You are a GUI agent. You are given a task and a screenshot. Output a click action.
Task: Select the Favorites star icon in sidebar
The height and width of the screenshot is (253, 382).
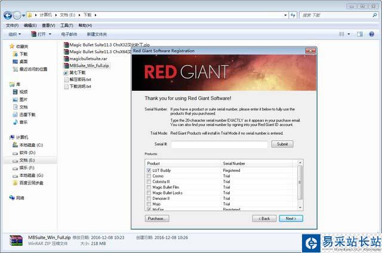click(x=12, y=47)
